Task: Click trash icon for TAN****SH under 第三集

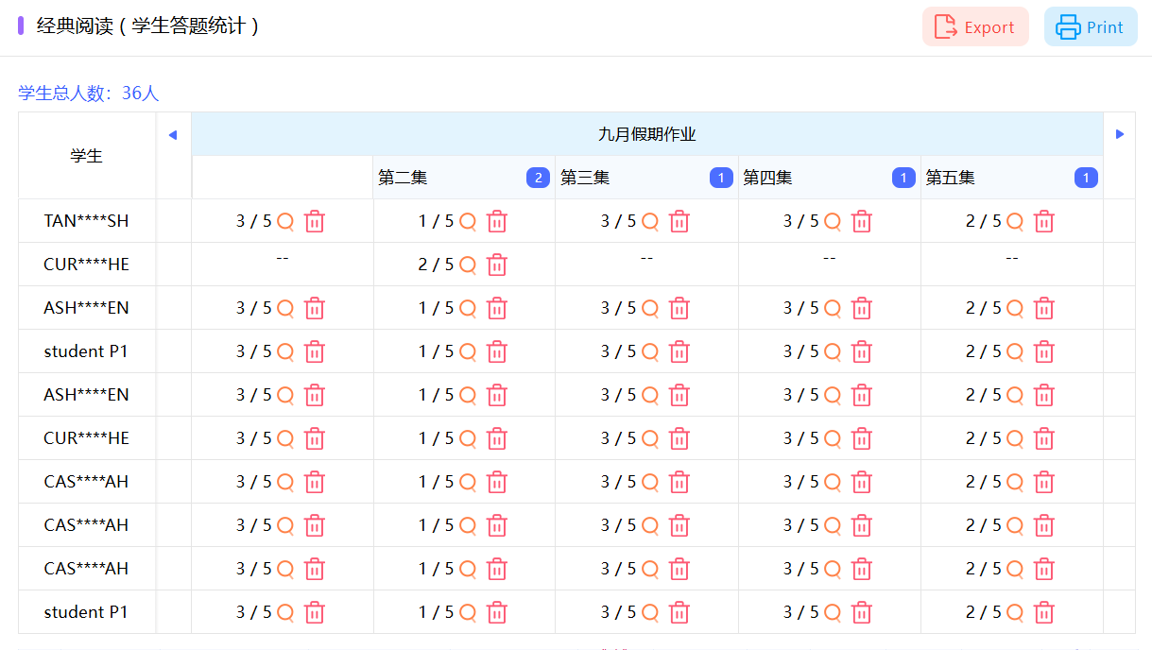Action: point(679,222)
